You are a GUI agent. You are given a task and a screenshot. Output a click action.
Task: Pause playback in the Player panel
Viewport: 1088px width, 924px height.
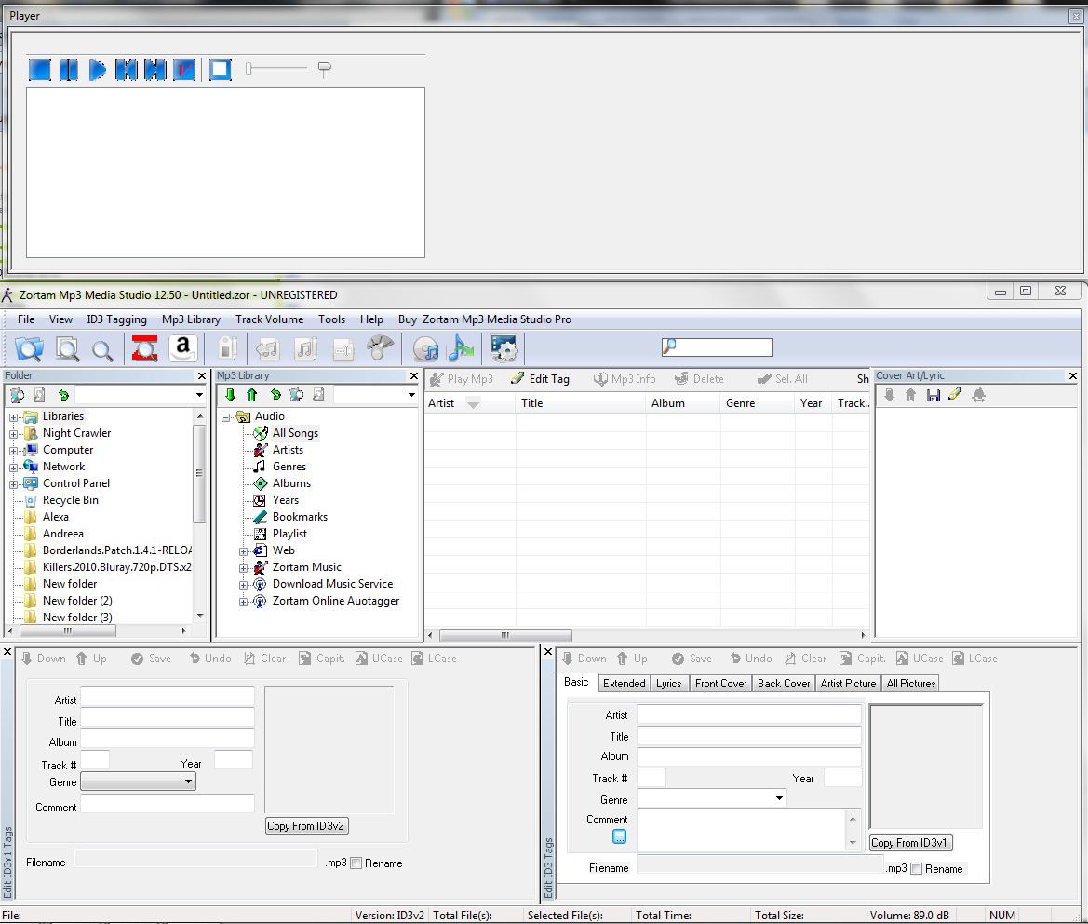click(x=68, y=70)
